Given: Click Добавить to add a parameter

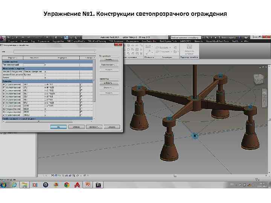Looking at the screenshot, I should coord(109,83).
